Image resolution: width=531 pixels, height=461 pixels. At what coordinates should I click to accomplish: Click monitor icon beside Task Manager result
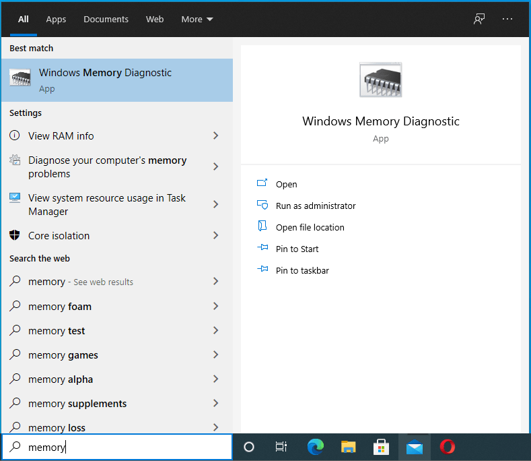click(x=15, y=197)
